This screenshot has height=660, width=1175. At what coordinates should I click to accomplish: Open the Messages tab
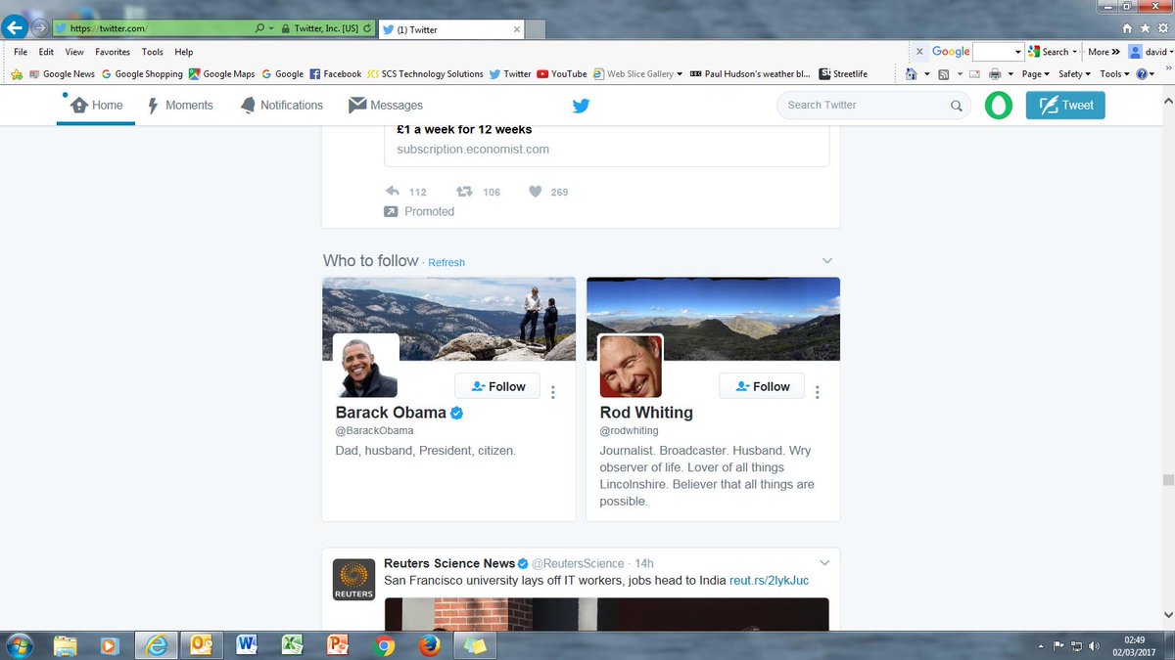[x=386, y=105]
